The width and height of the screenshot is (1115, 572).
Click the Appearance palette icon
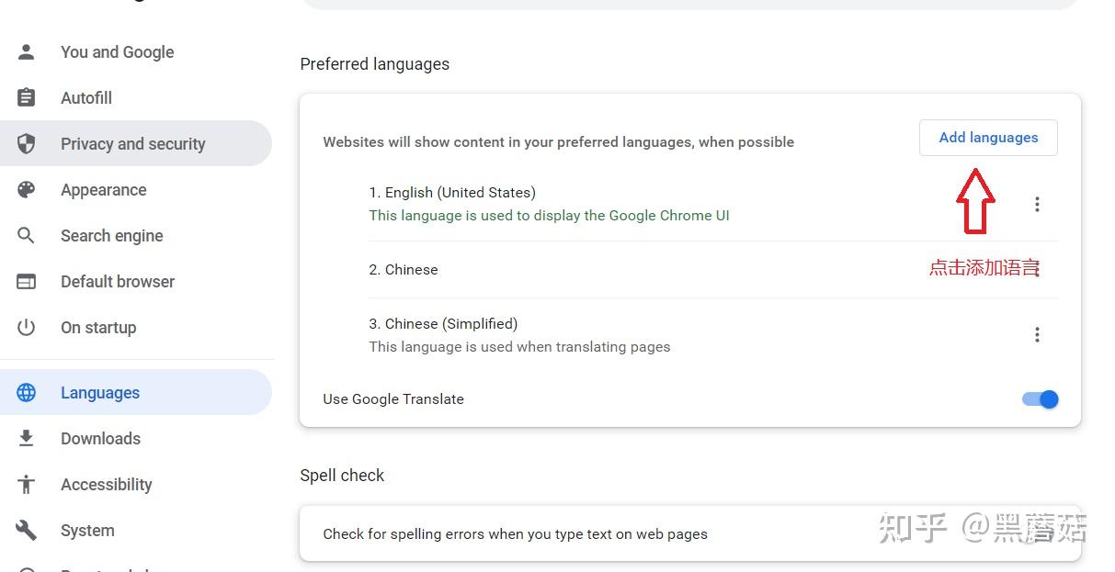click(x=27, y=190)
